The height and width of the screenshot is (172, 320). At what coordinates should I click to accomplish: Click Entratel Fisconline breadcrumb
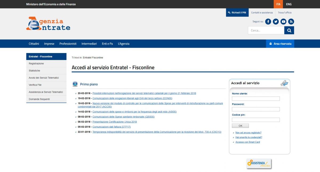(x=93, y=58)
